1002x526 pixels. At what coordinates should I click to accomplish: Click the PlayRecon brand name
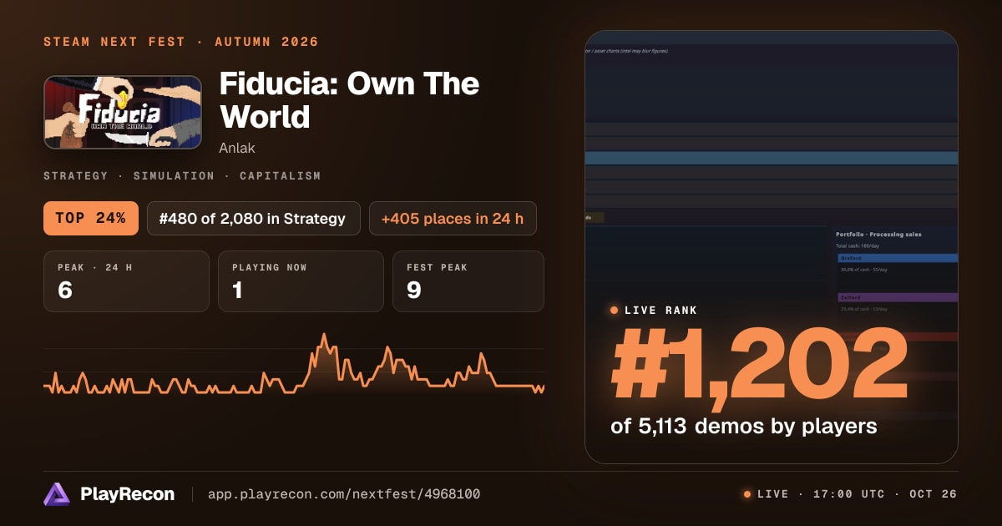click(x=127, y=494)
